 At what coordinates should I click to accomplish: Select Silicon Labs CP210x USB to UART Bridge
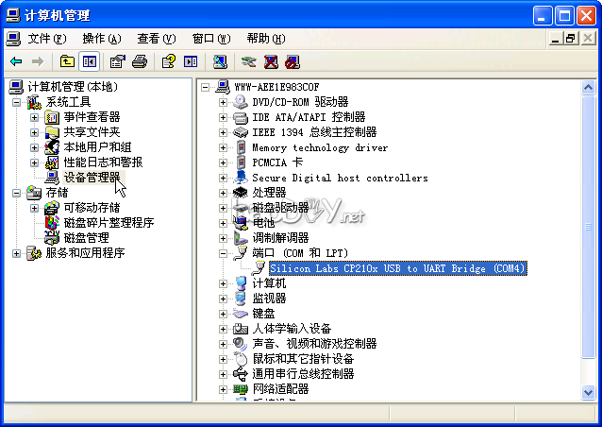coord(396,268)
